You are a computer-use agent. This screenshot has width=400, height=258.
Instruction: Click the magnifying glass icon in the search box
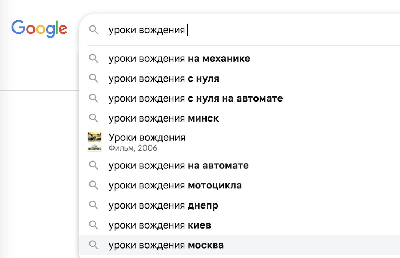[94, 30]
